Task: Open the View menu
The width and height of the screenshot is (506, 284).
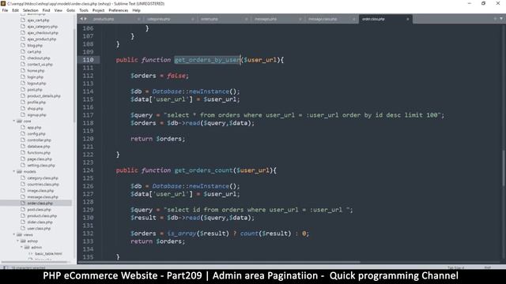Action: [x=58, y=10]
